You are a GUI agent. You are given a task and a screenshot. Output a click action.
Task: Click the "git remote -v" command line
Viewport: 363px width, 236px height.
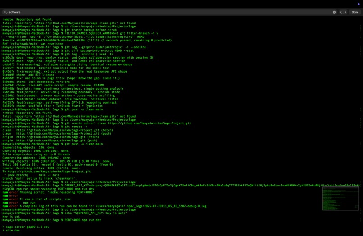45,127
